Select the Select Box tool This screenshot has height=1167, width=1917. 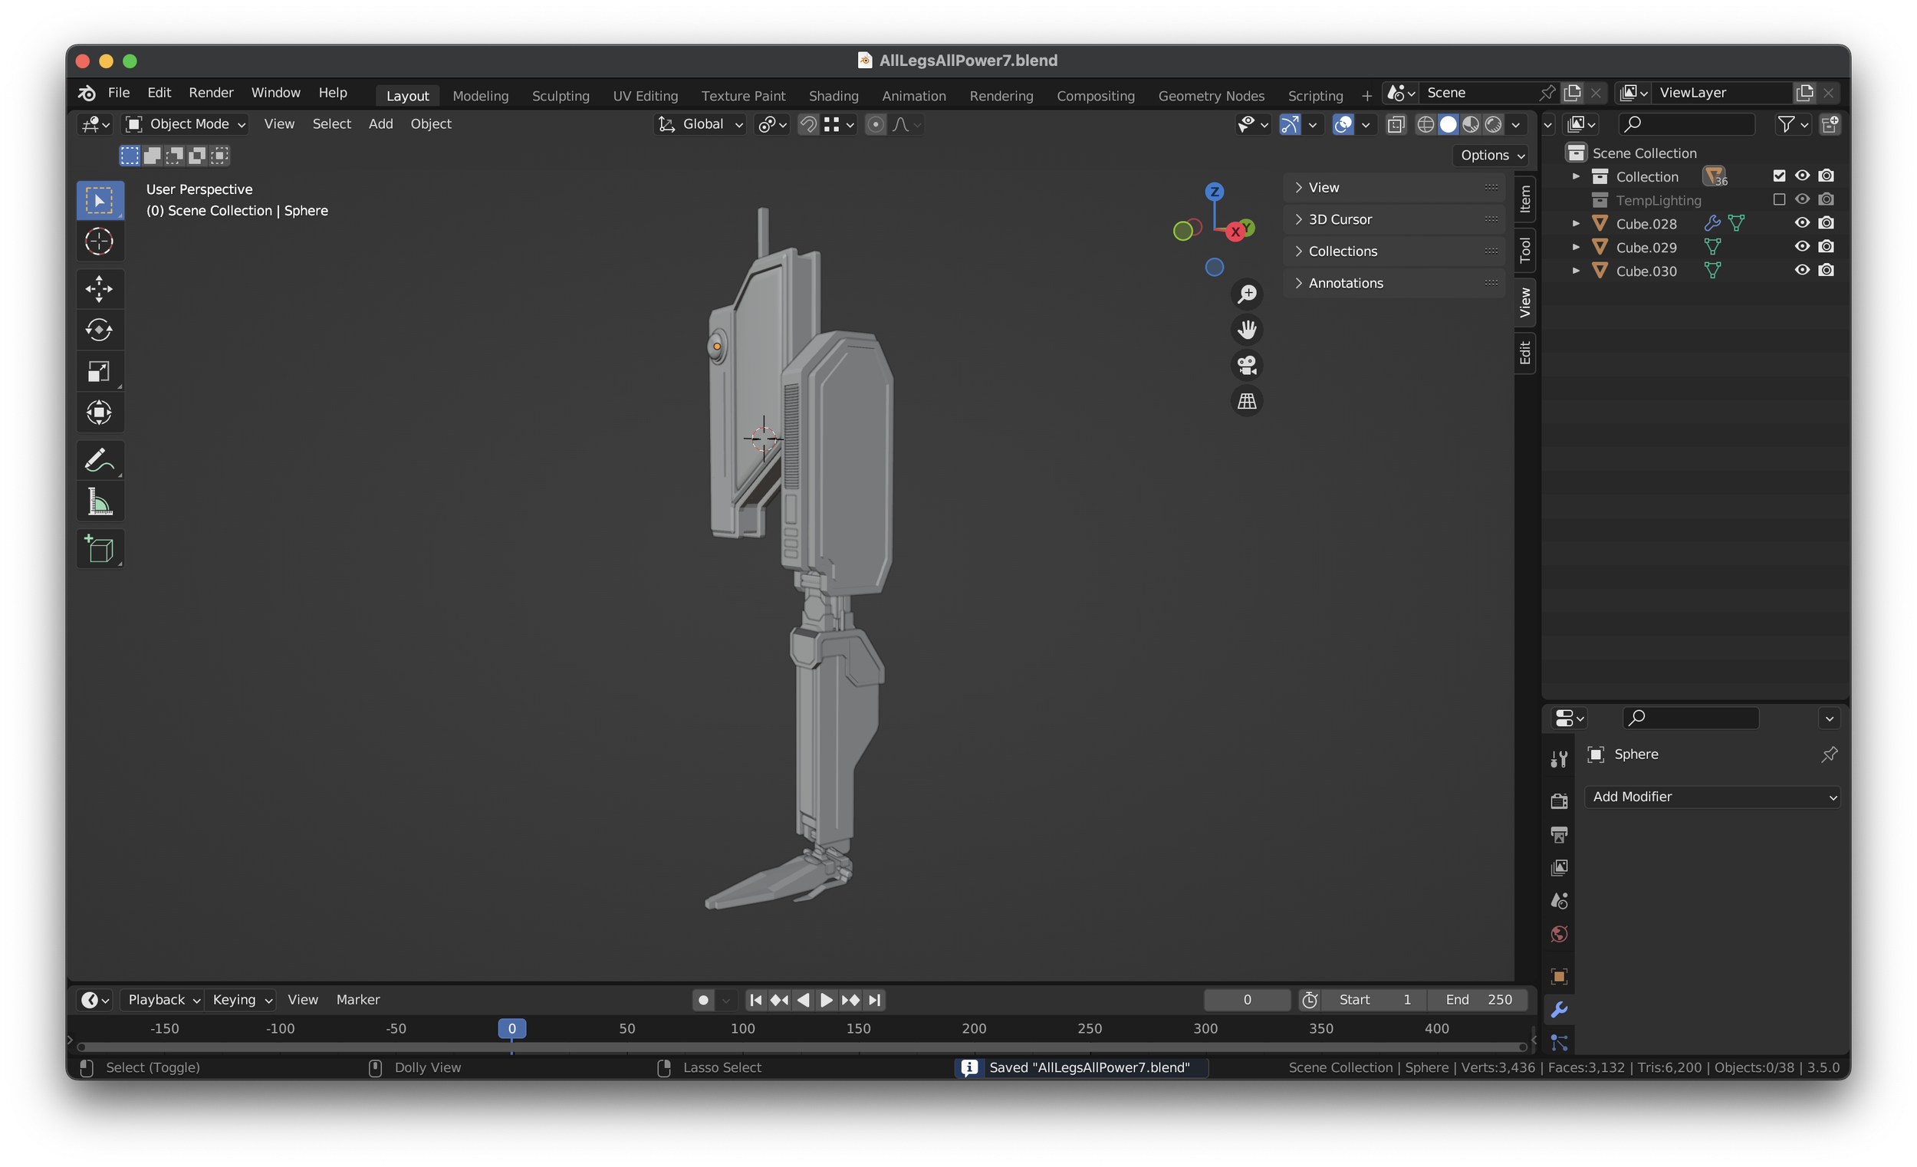pos(100,201)
